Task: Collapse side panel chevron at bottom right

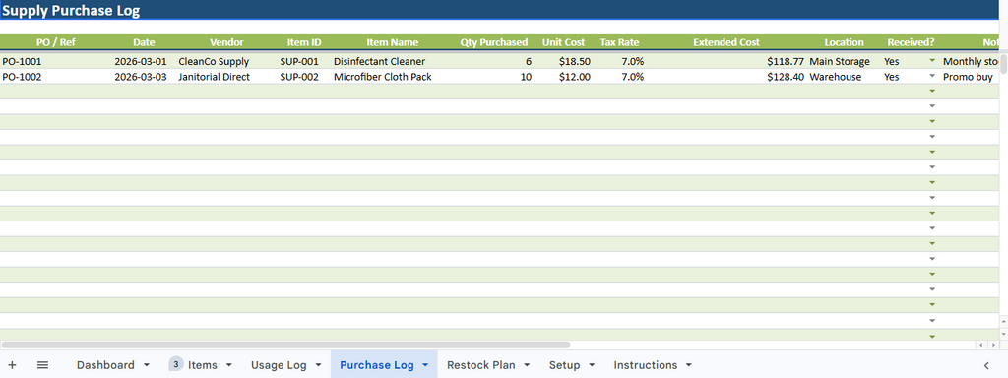Action: pyautogui.click(x=986, y=365)
